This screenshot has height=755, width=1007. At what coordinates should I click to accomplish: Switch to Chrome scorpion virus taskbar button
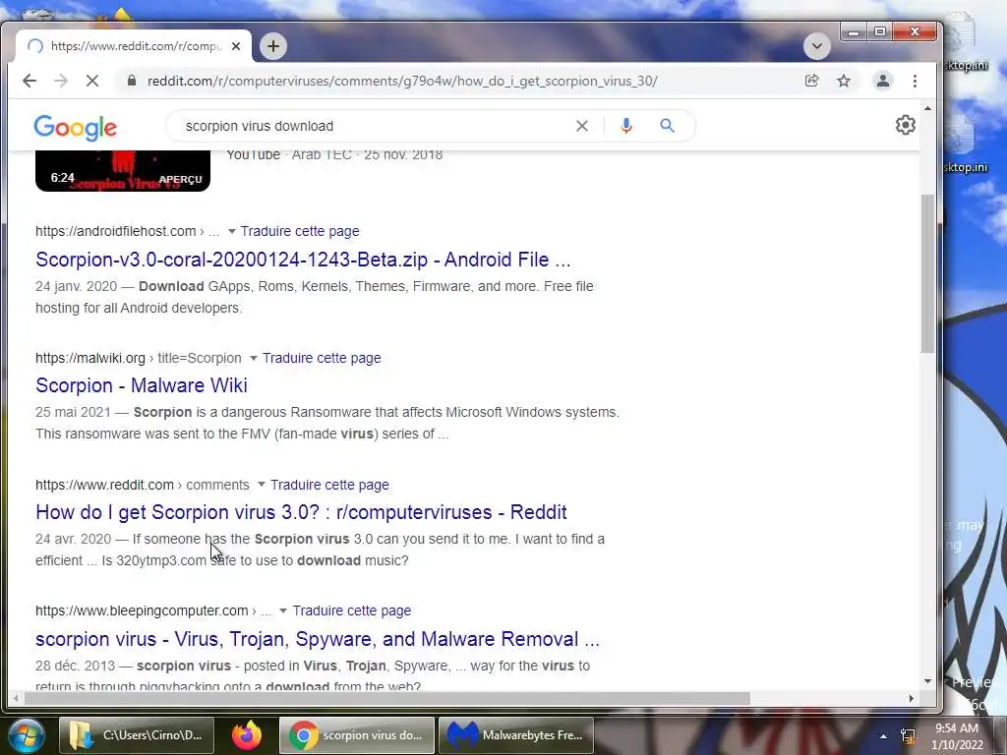(x=356, y=735)
